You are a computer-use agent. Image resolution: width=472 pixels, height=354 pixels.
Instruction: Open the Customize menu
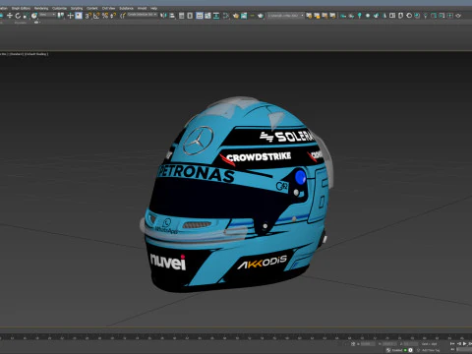59,8
